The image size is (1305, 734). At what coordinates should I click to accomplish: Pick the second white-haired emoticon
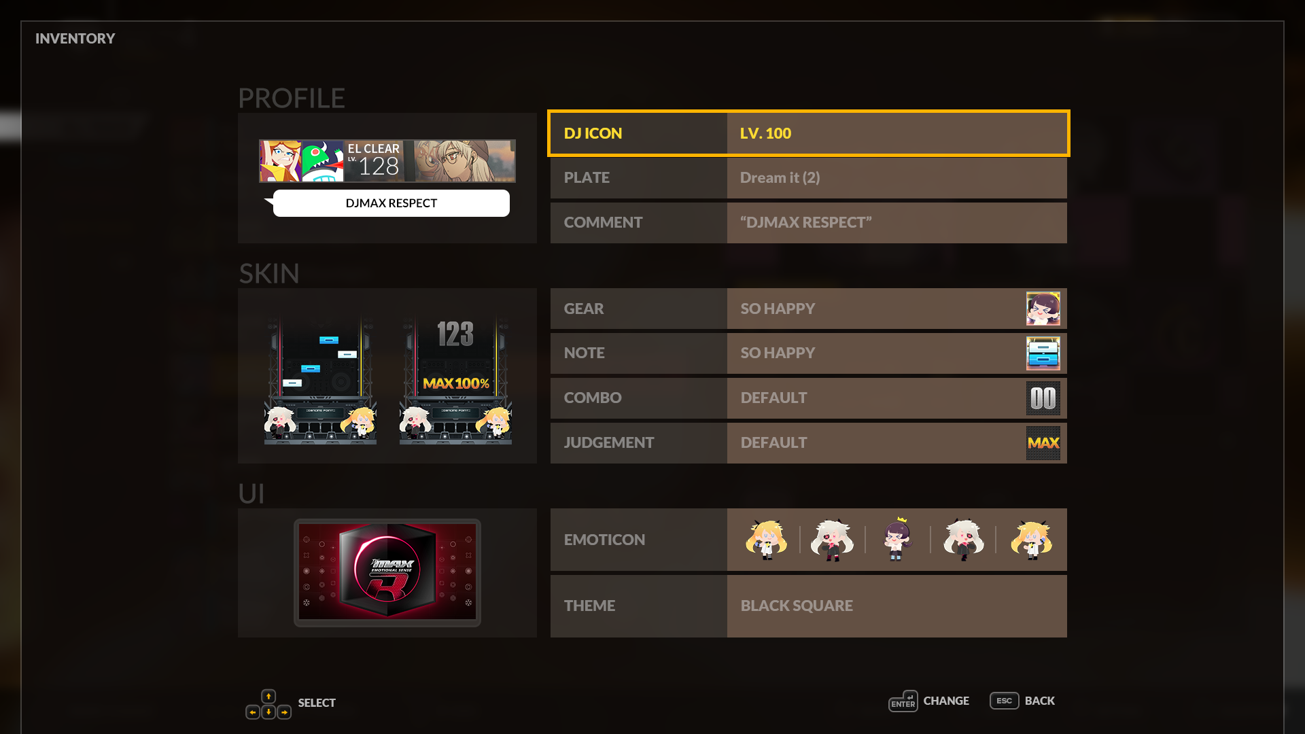pos(832,540)
